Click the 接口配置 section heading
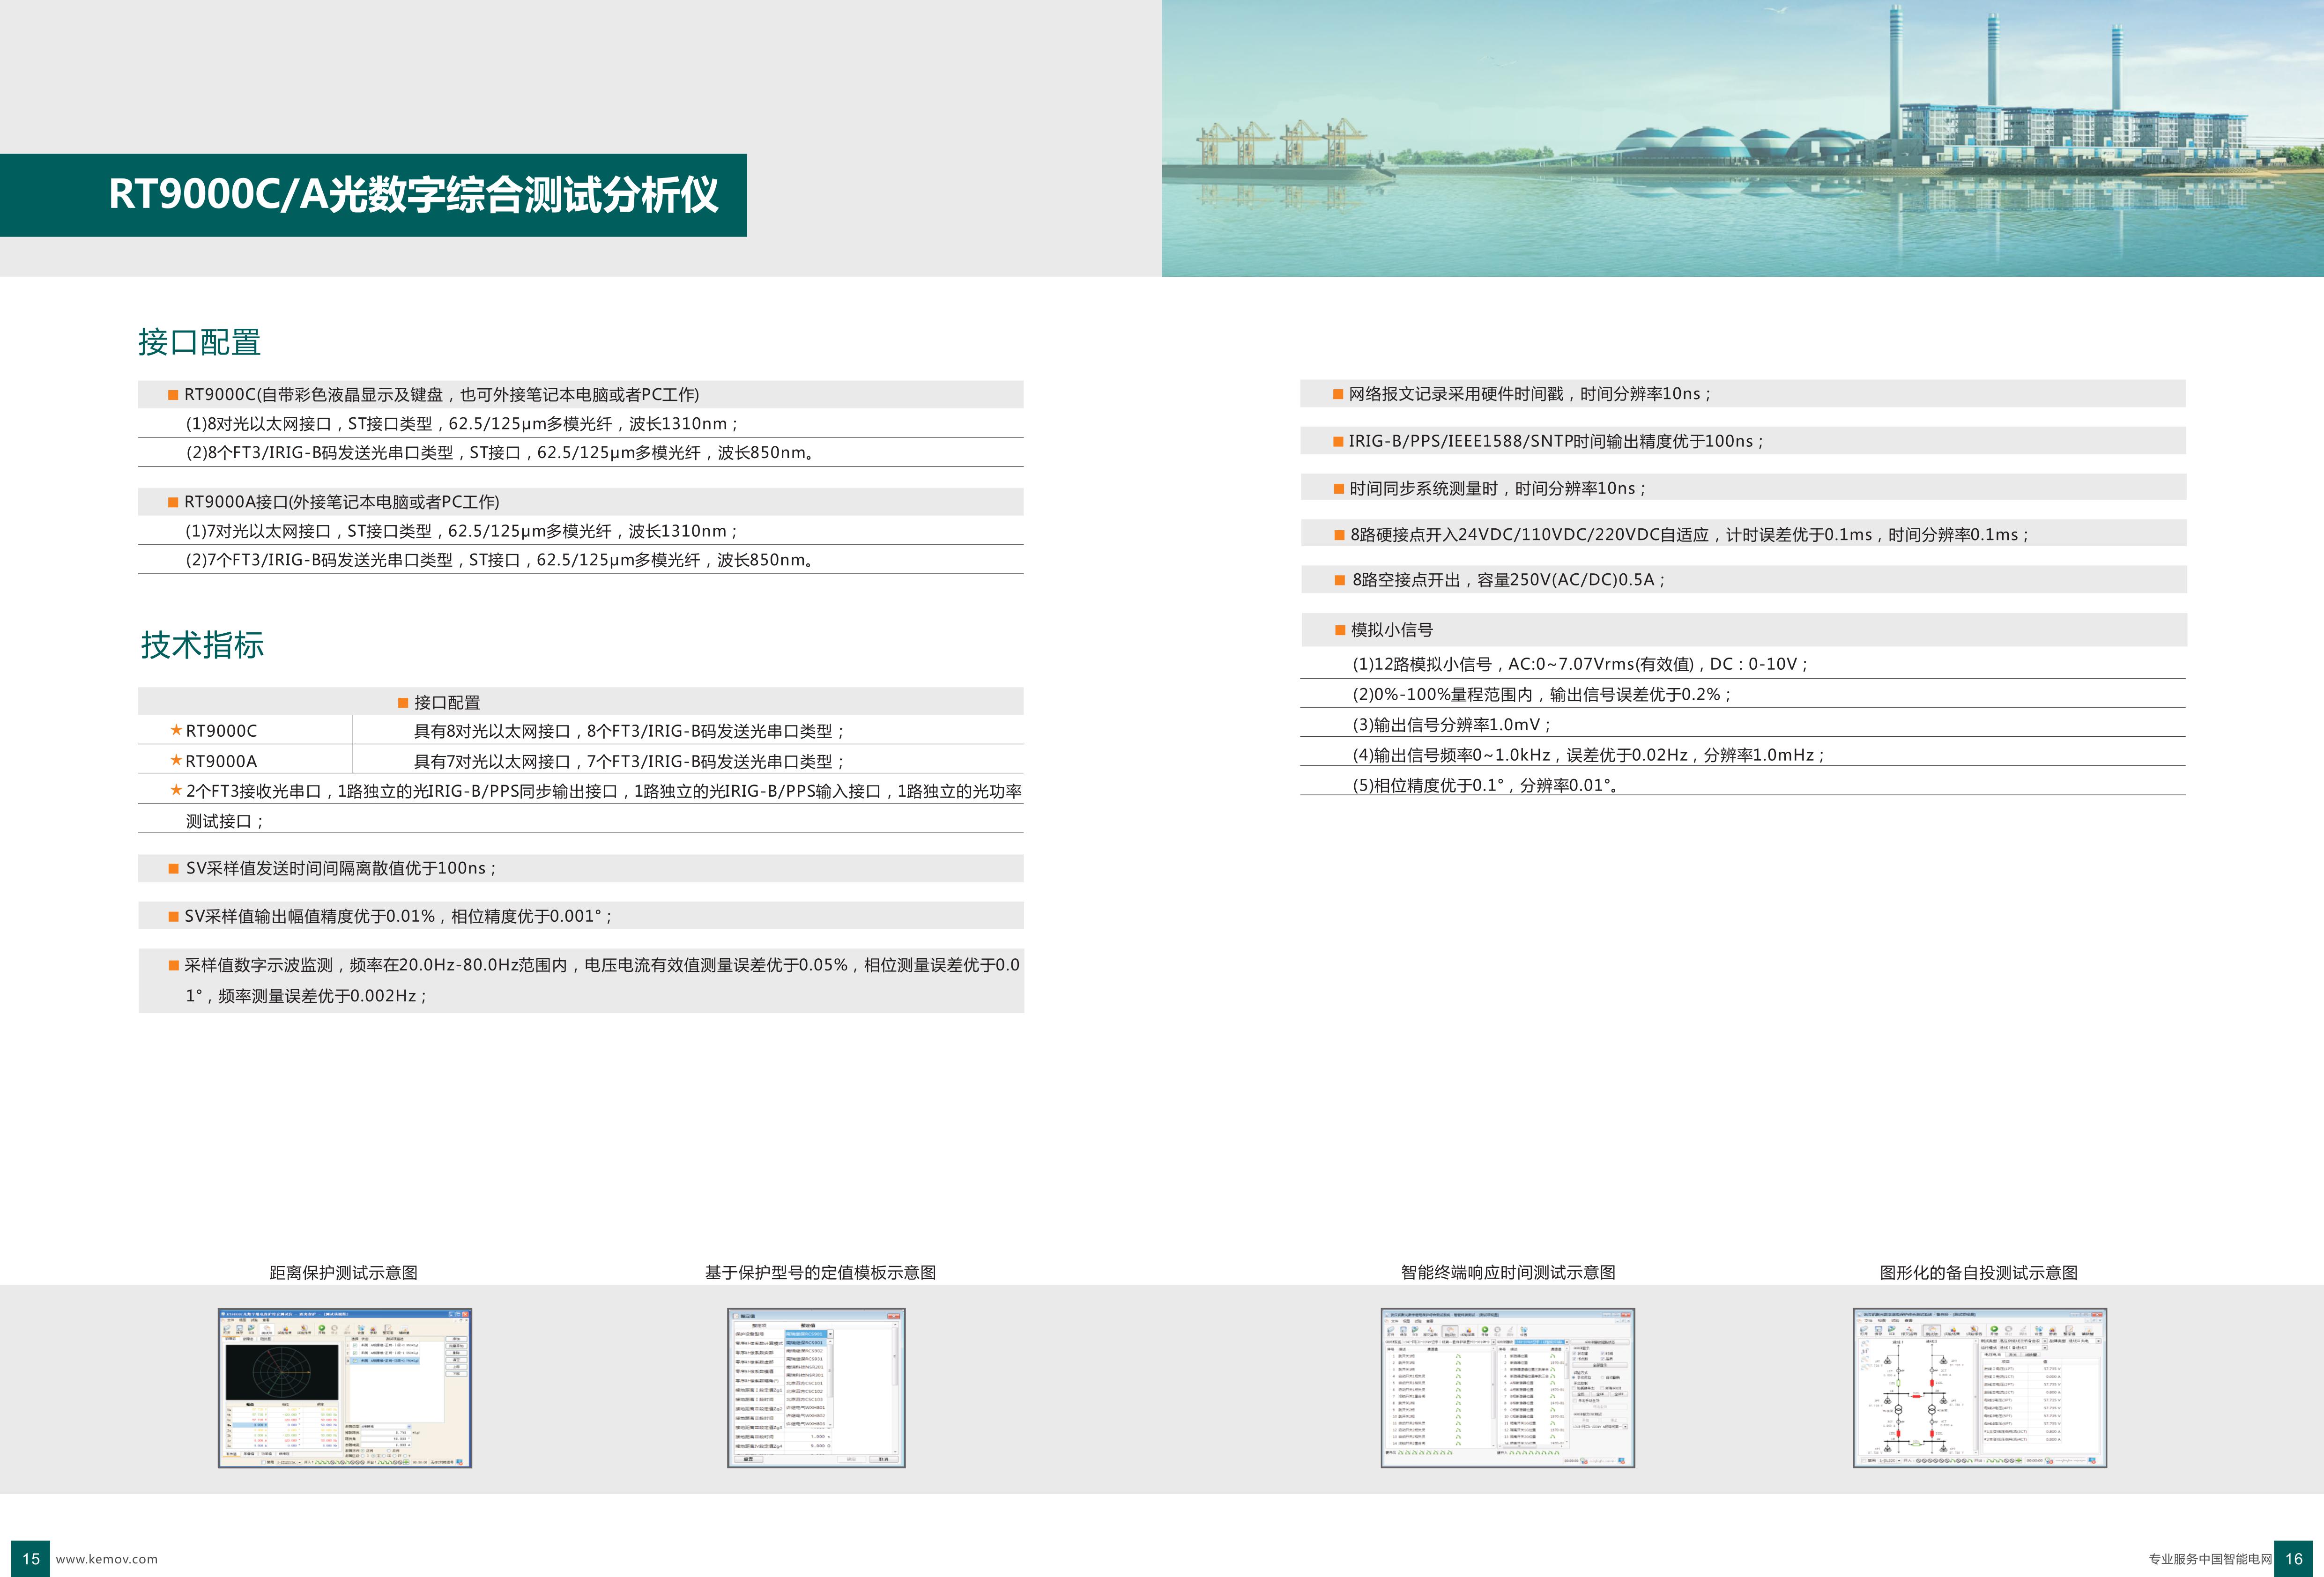 pyautogui.click(x=199, y=342)
